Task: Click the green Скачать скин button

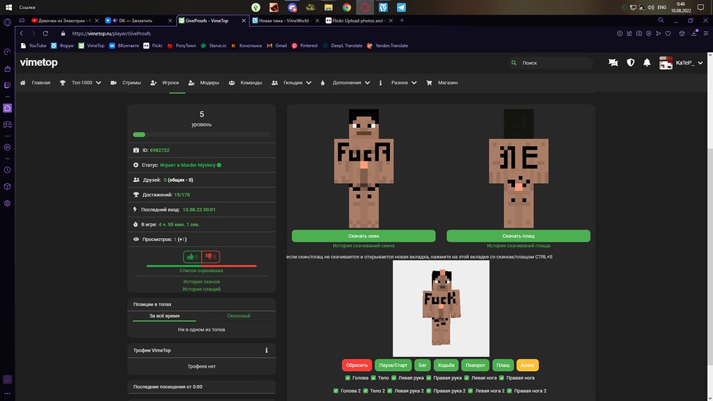Action: coord(363,236)
